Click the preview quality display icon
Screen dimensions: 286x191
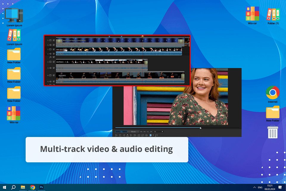(143, 135)
